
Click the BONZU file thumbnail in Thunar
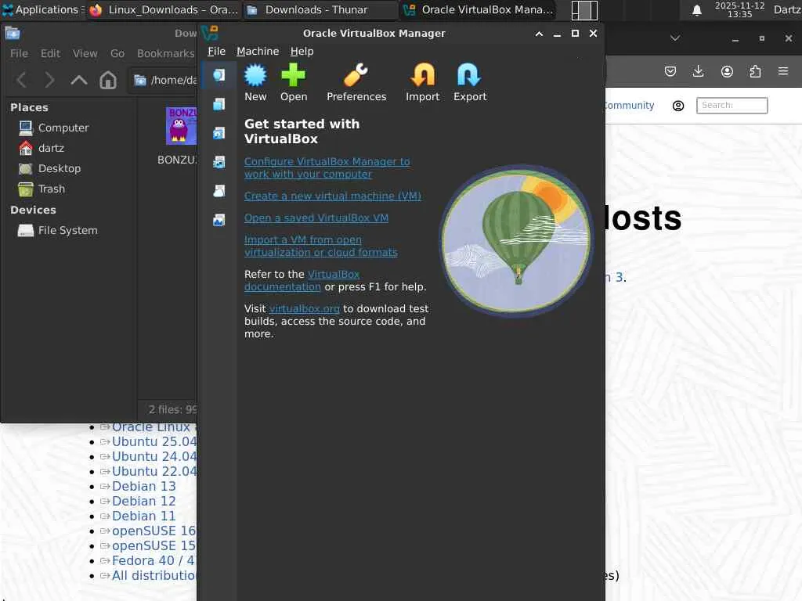pyautogui.click(x=181, y=126)
